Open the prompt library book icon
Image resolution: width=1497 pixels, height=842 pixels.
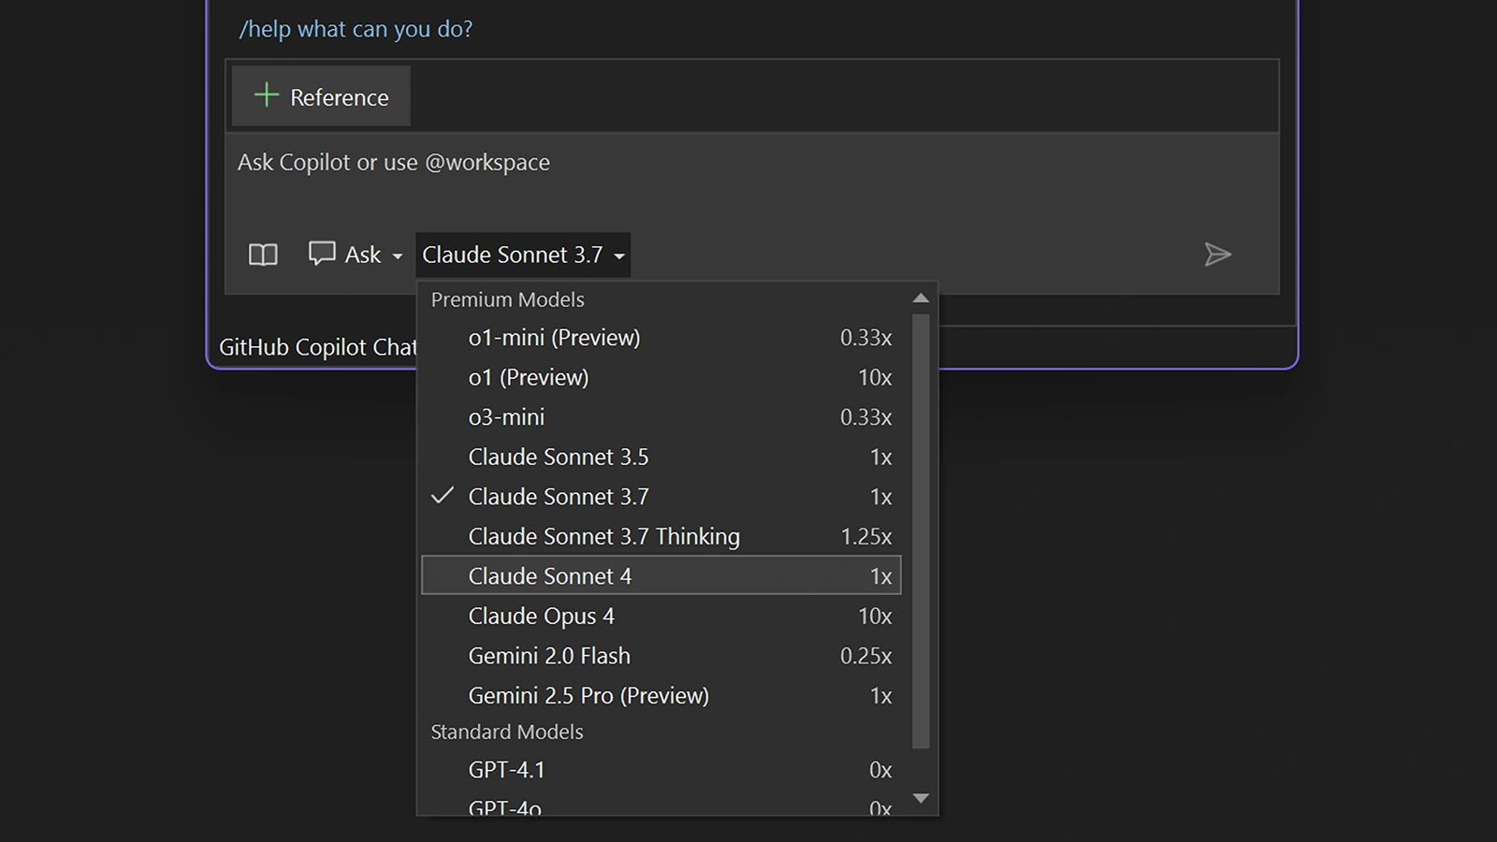click(263, 254)
